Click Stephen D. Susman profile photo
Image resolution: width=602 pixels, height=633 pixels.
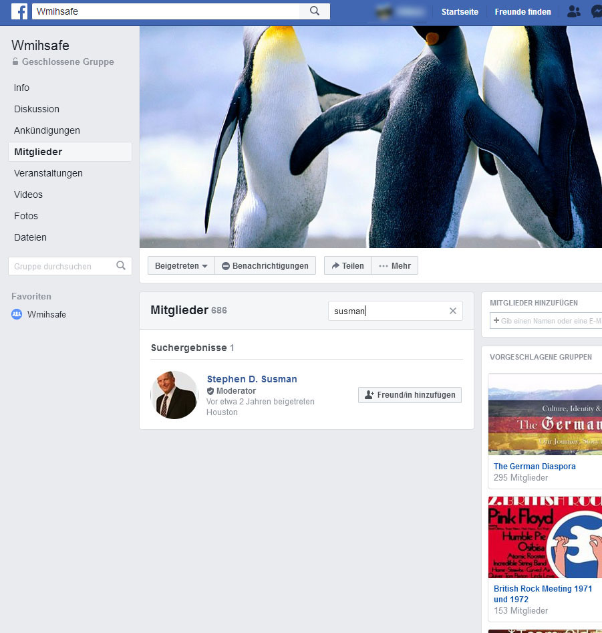click(x=174, y=395)
